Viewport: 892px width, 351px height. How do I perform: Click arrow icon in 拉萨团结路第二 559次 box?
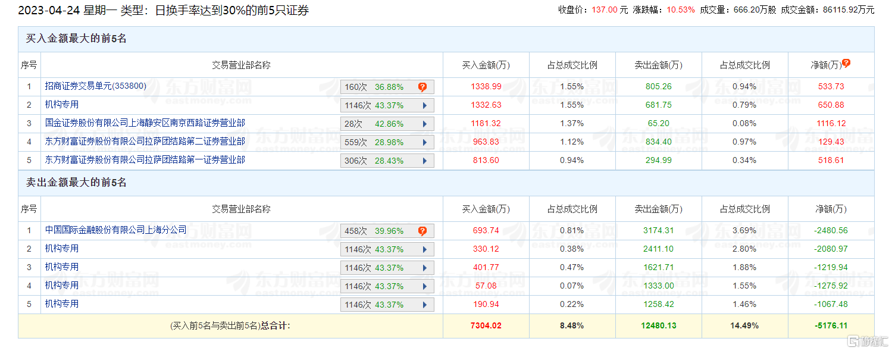pyautogui.click(x=425, y=143)
